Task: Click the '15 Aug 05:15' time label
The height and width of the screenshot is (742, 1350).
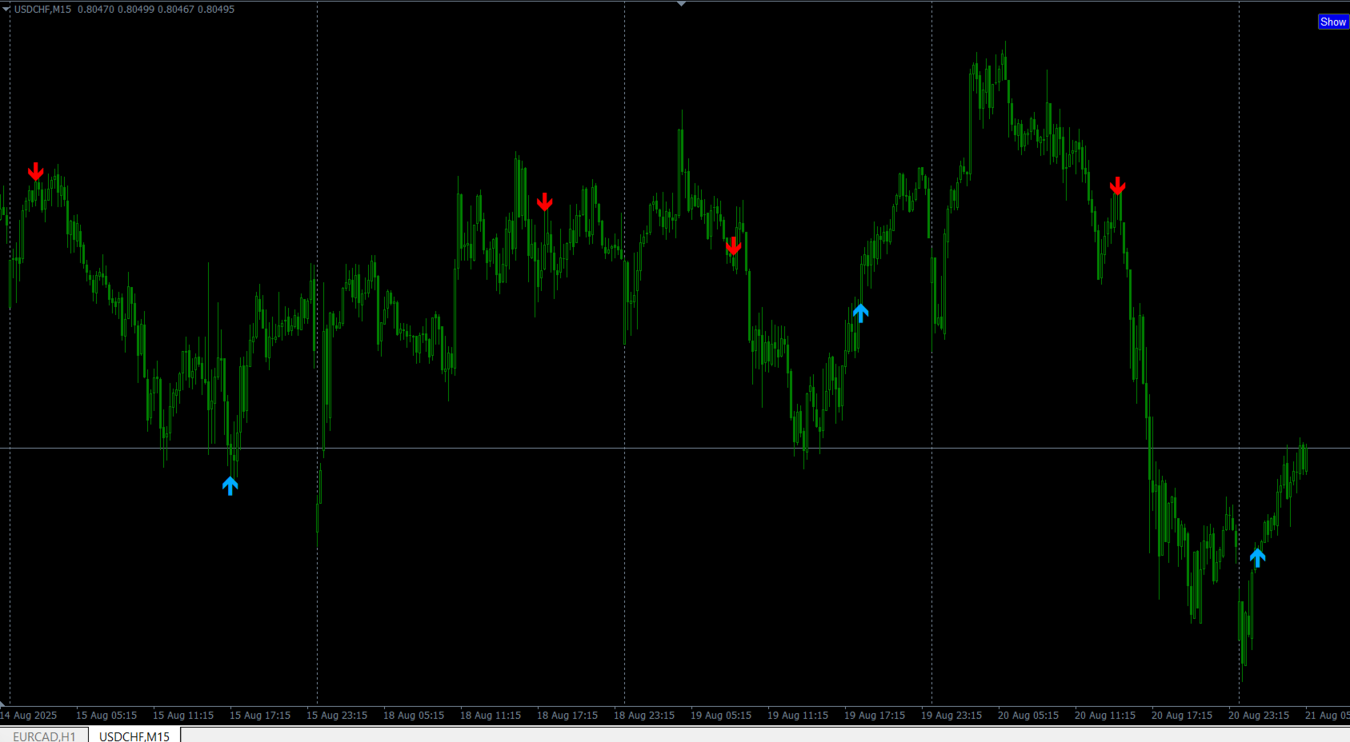Action: click(106, 716)
